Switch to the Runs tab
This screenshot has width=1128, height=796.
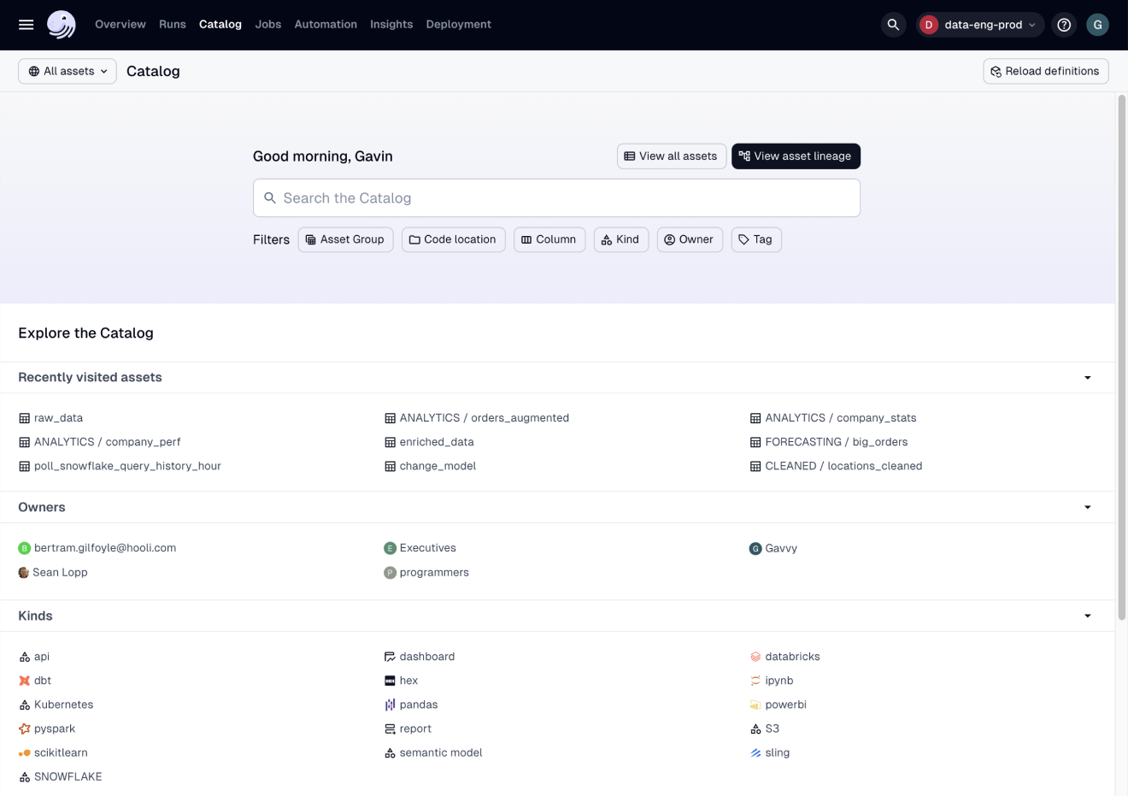pos(172,24)
